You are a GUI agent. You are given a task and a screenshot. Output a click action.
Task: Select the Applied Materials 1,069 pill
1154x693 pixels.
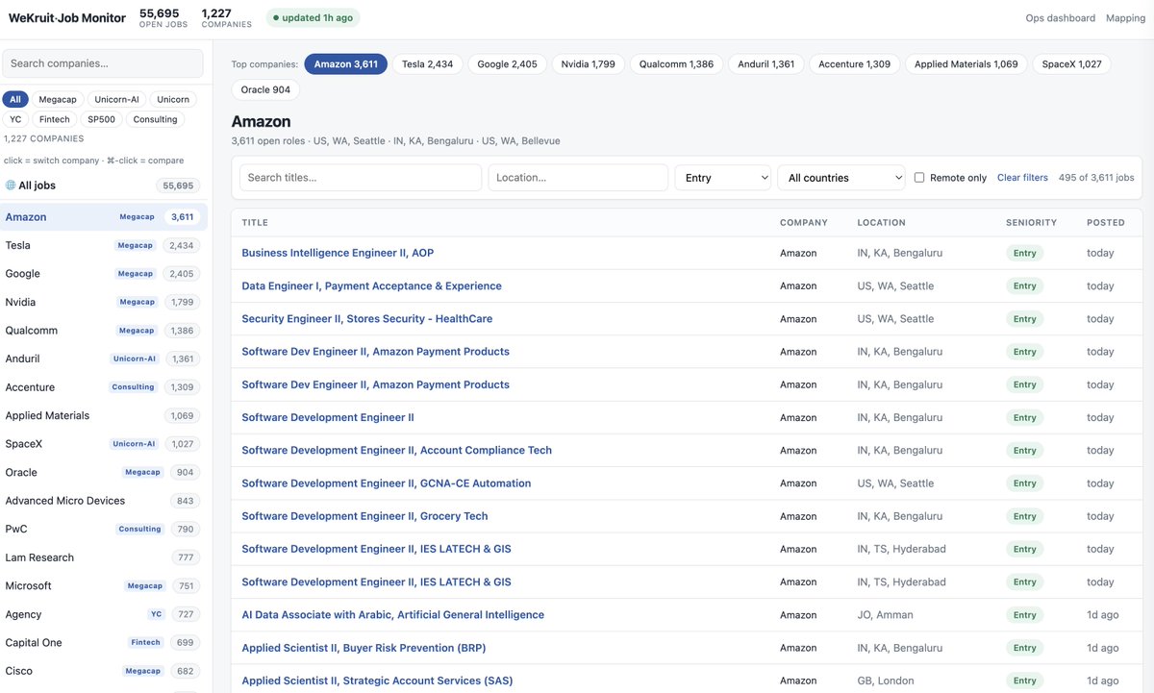(x=966, y=64)
